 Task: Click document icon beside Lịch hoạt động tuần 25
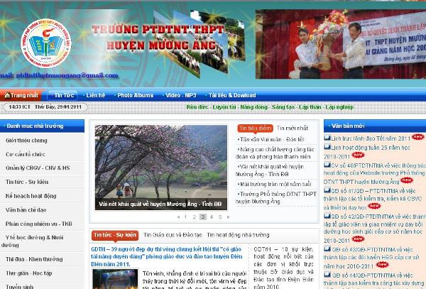click(x=327, y=147)
